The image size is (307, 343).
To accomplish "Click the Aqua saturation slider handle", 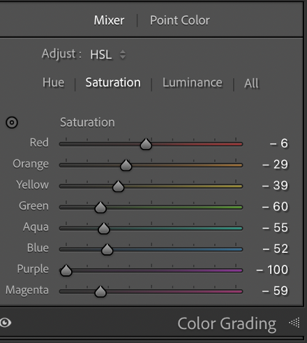I will coord(104,228).
